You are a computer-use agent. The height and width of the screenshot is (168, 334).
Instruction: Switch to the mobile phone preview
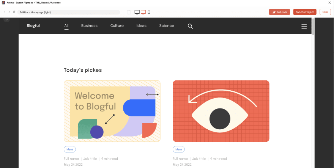tap(149, 12)
